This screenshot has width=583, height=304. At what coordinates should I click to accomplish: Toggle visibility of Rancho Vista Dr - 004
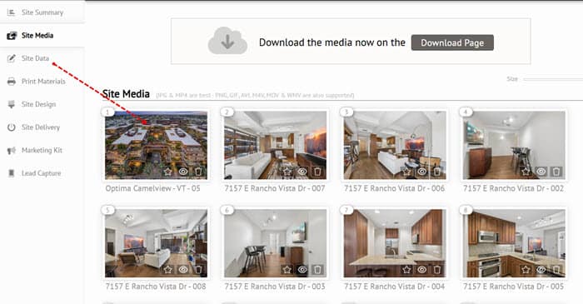tap(422, 270)
